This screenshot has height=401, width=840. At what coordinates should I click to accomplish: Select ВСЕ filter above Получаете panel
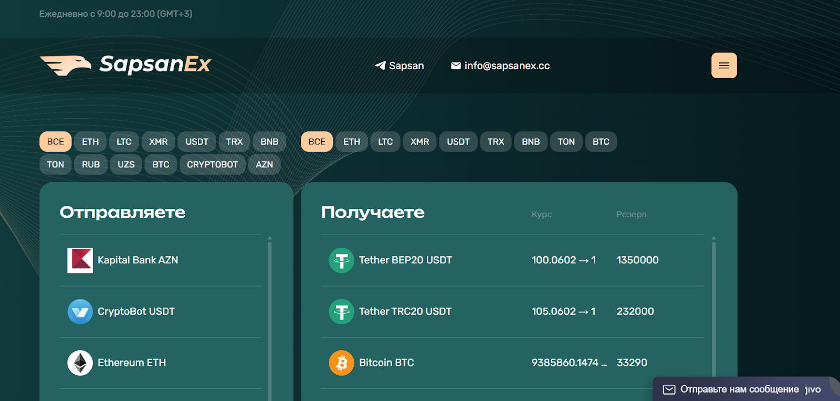click(317, 142)
